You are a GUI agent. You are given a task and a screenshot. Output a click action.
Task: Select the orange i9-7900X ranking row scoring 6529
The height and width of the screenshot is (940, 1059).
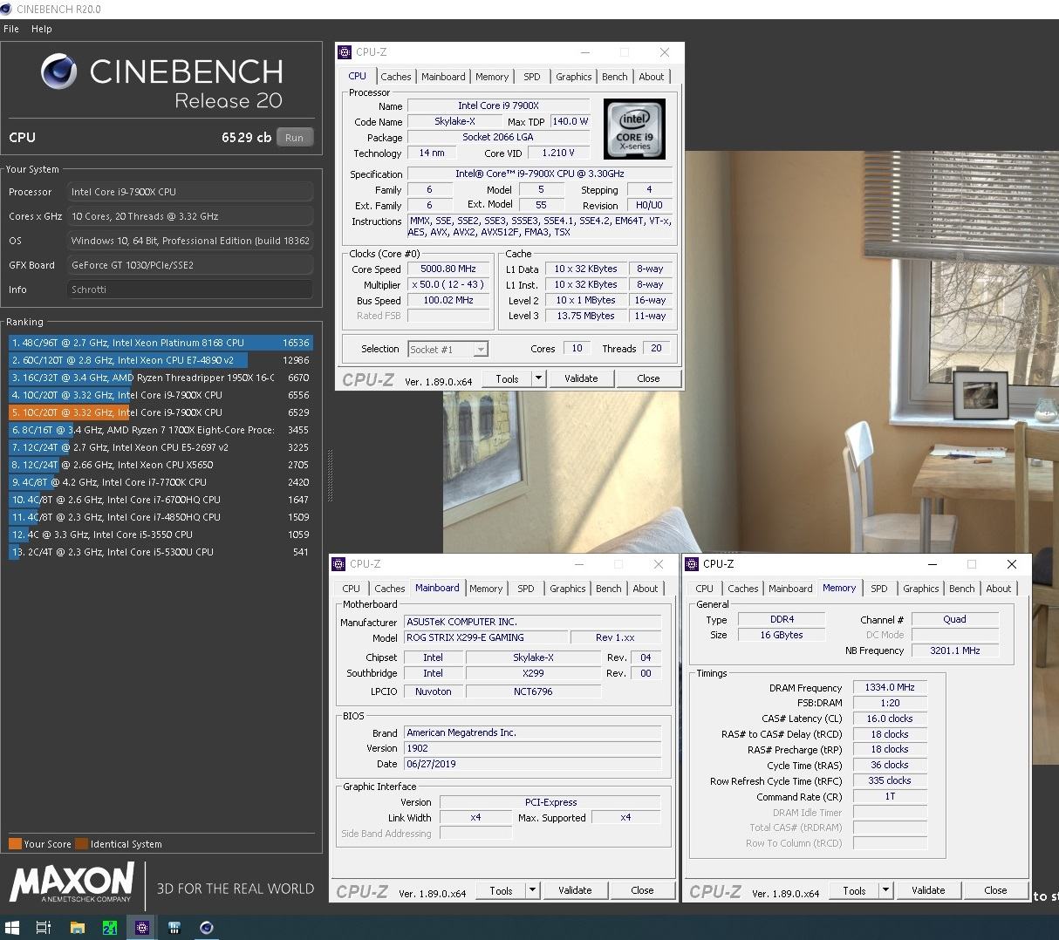tap(161, 412)
